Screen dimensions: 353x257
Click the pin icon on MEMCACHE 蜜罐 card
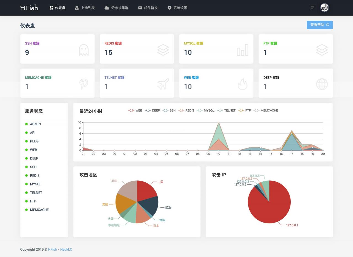(x=83, y=84)
